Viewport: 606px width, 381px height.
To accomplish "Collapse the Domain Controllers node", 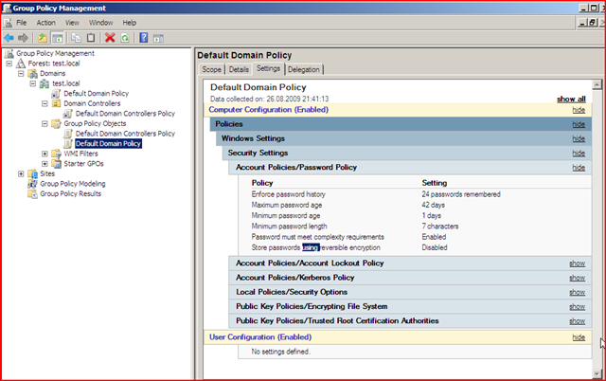I will (45, 103).
